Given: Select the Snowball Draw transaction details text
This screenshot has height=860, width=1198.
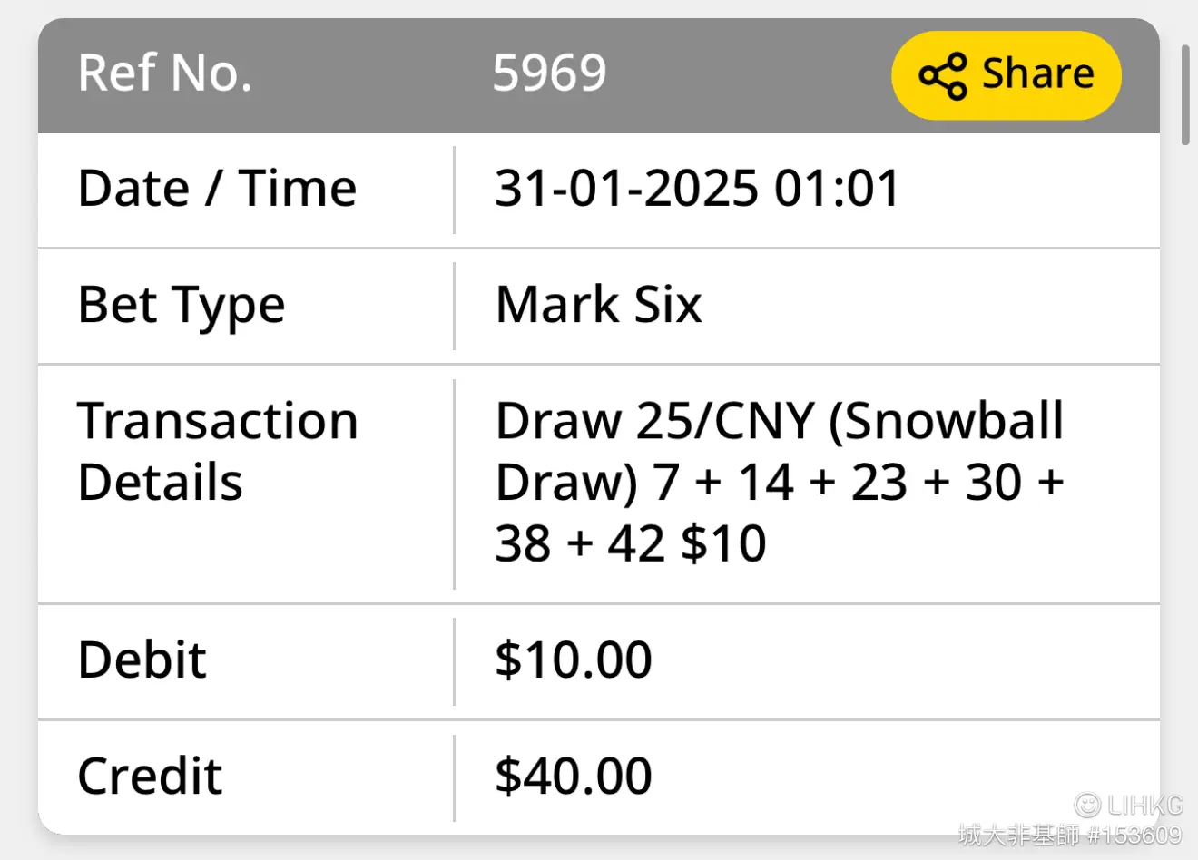Looking at the screenshot, I should (780, 482).
